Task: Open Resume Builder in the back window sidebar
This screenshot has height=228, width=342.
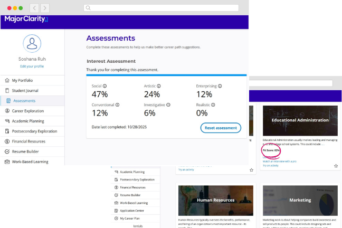Action: (x=136, y=195)
